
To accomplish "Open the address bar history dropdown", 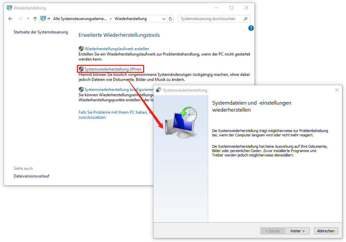I will pos(163,19).
